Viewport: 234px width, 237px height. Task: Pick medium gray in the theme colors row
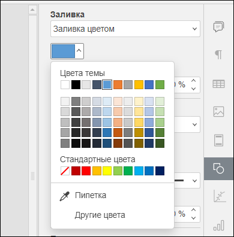128,84
